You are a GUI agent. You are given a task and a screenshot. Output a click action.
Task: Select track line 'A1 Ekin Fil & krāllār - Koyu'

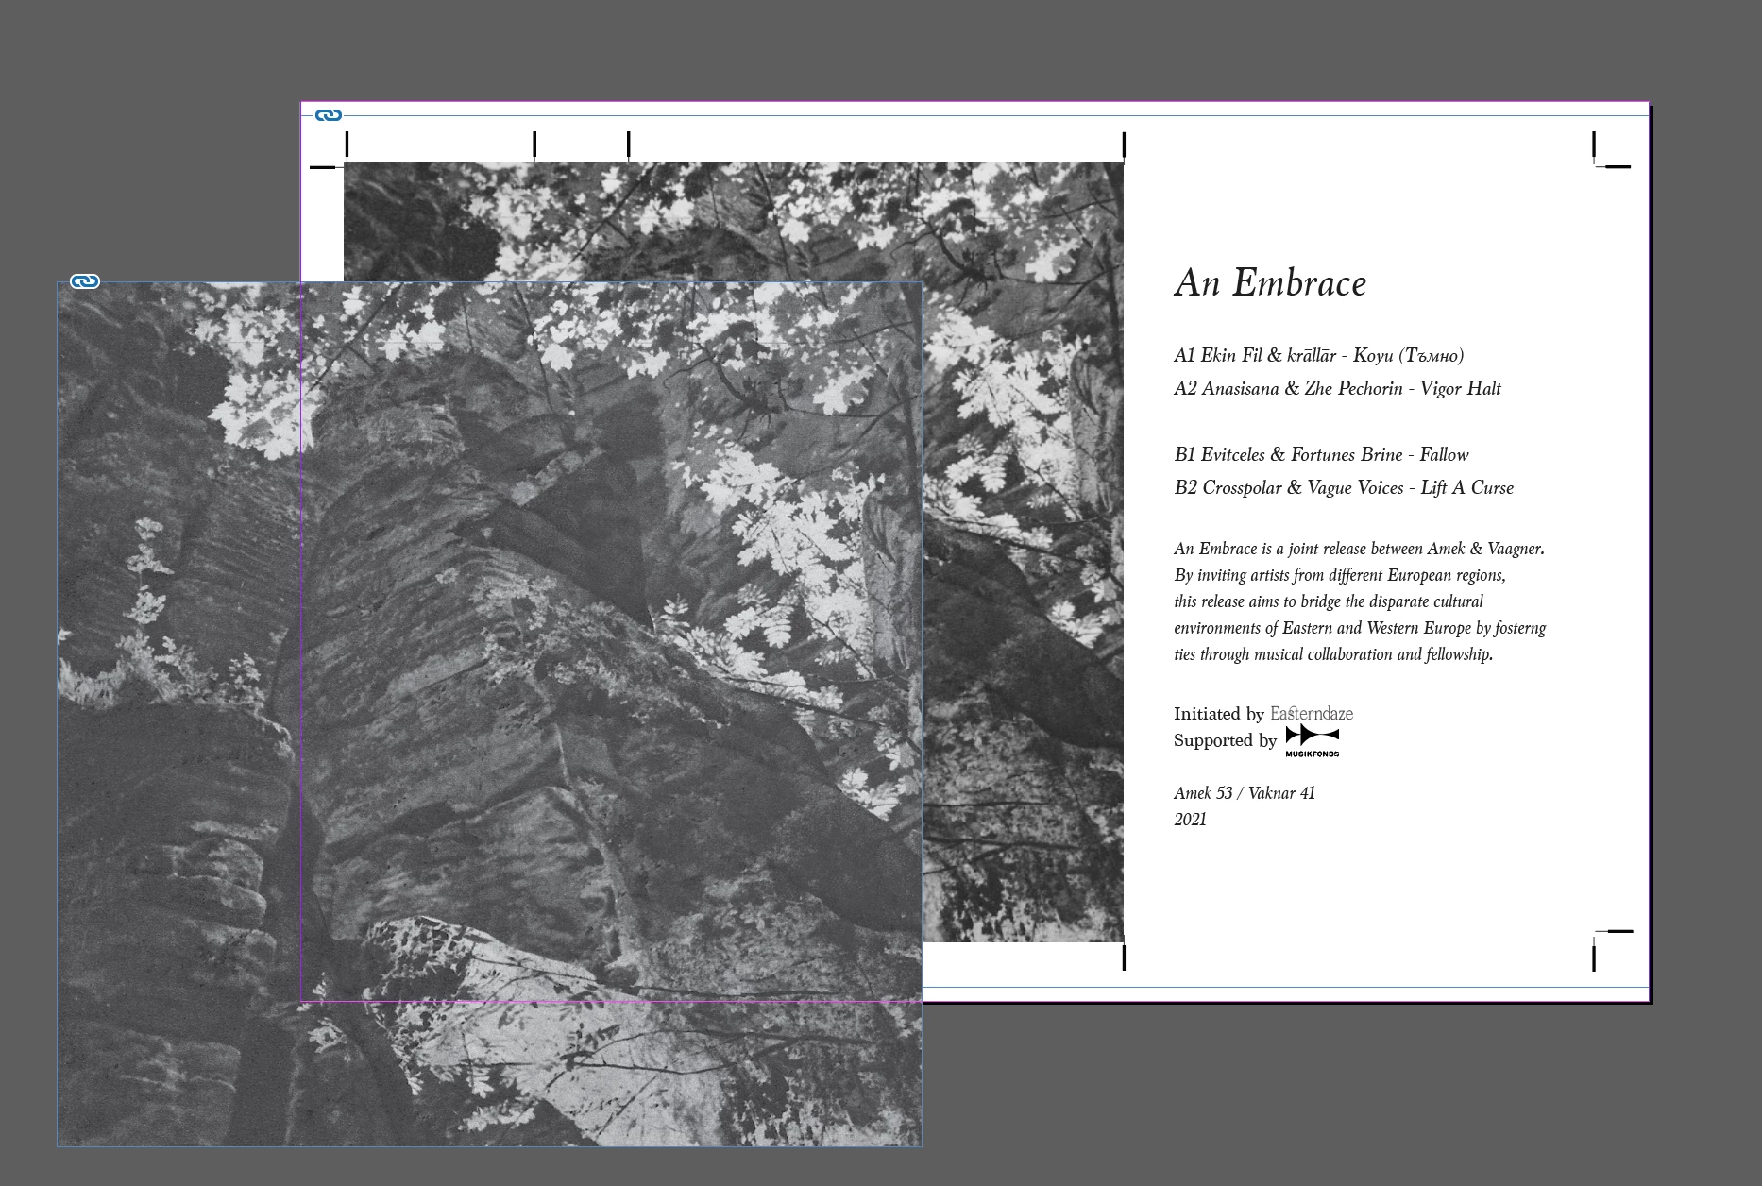click(x=1318, y=356)
